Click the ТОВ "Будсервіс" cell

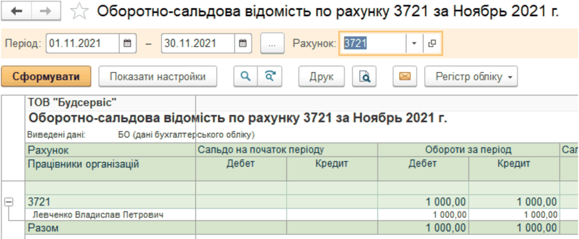point(110,102)
